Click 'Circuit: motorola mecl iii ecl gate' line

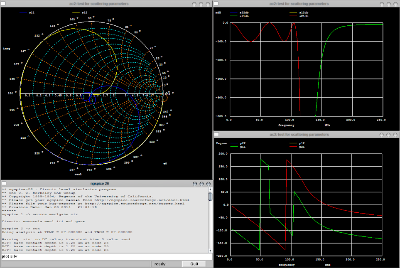(x=43, y=221)
